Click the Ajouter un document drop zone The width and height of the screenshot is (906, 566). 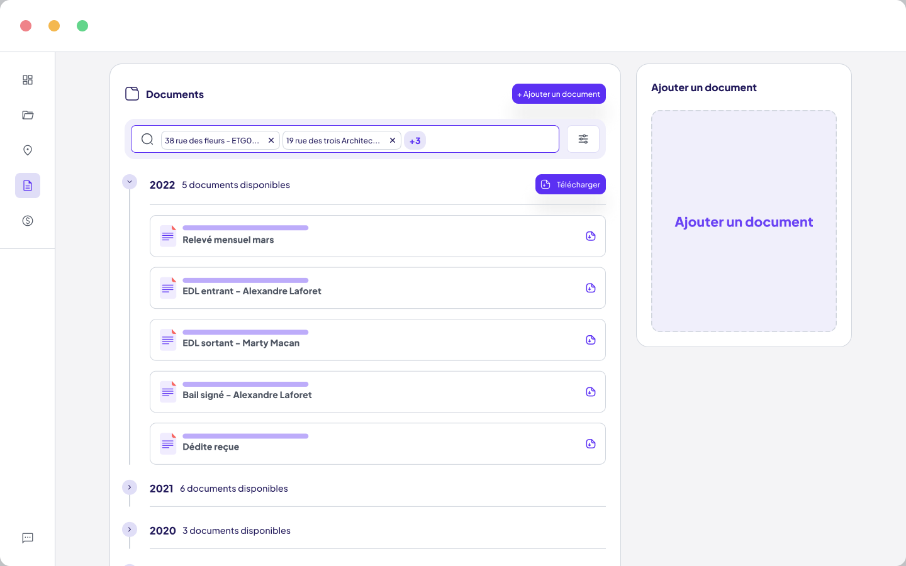(744, 221)
